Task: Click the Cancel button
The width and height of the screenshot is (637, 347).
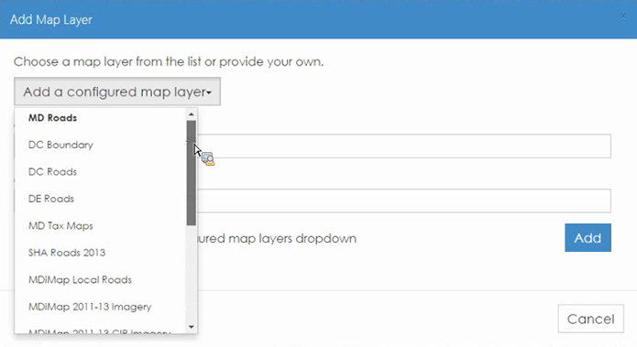Action: pyautogui.click(x=590, y=319)
